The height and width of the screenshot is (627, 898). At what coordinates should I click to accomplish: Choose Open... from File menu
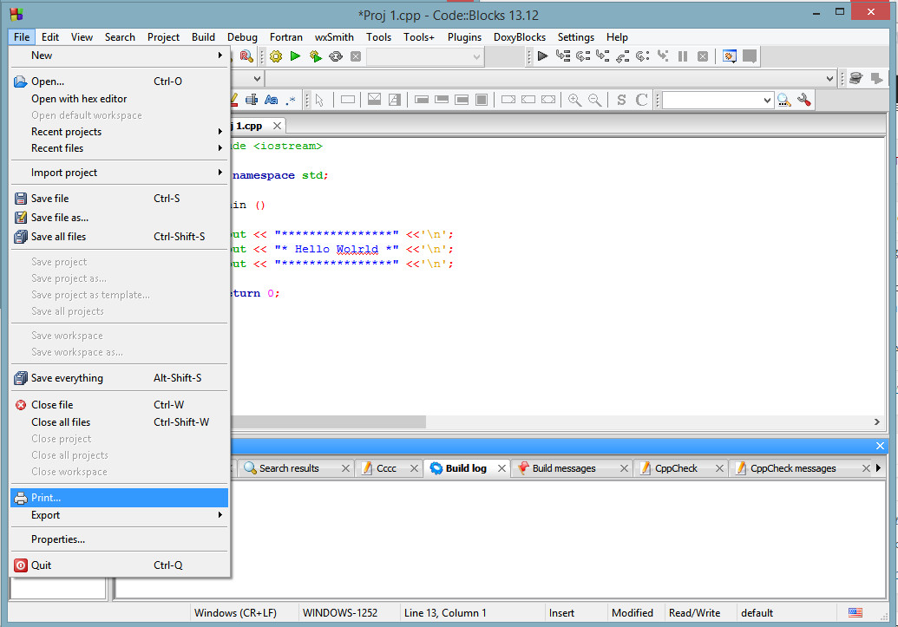click(119, 82)
